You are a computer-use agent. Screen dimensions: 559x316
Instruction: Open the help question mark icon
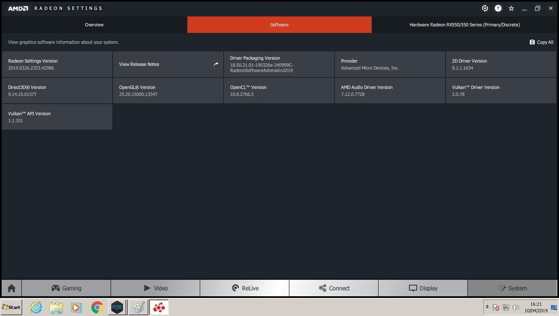[498, 8]
